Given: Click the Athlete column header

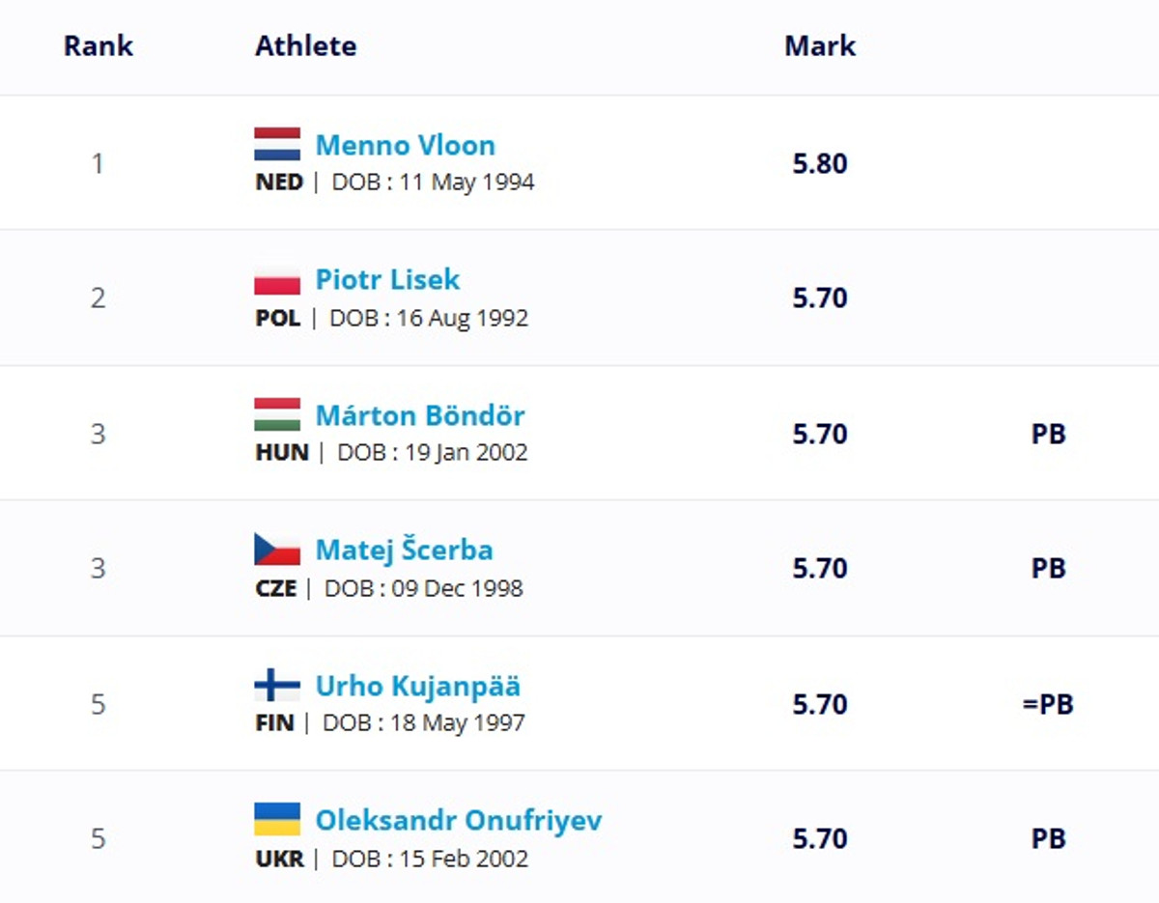Looking at the screenshot, I should 305,45.
